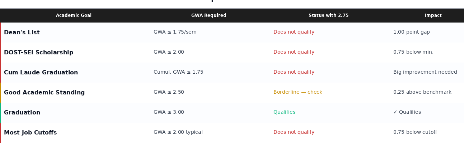Select the Graduation row title
Image resolution: width=464 pixels, height=152 pixels.
click(x=22, y=113)
